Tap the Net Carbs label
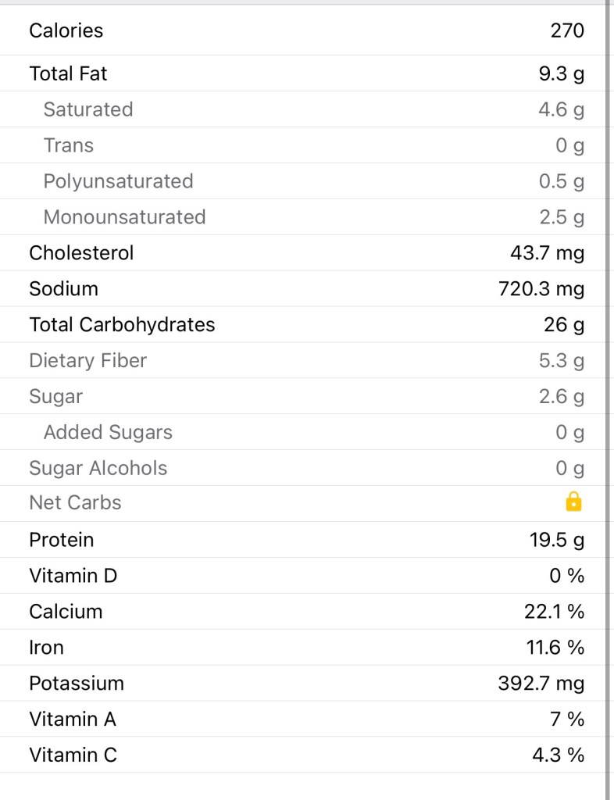614x800 pixels. click(75, 503)
